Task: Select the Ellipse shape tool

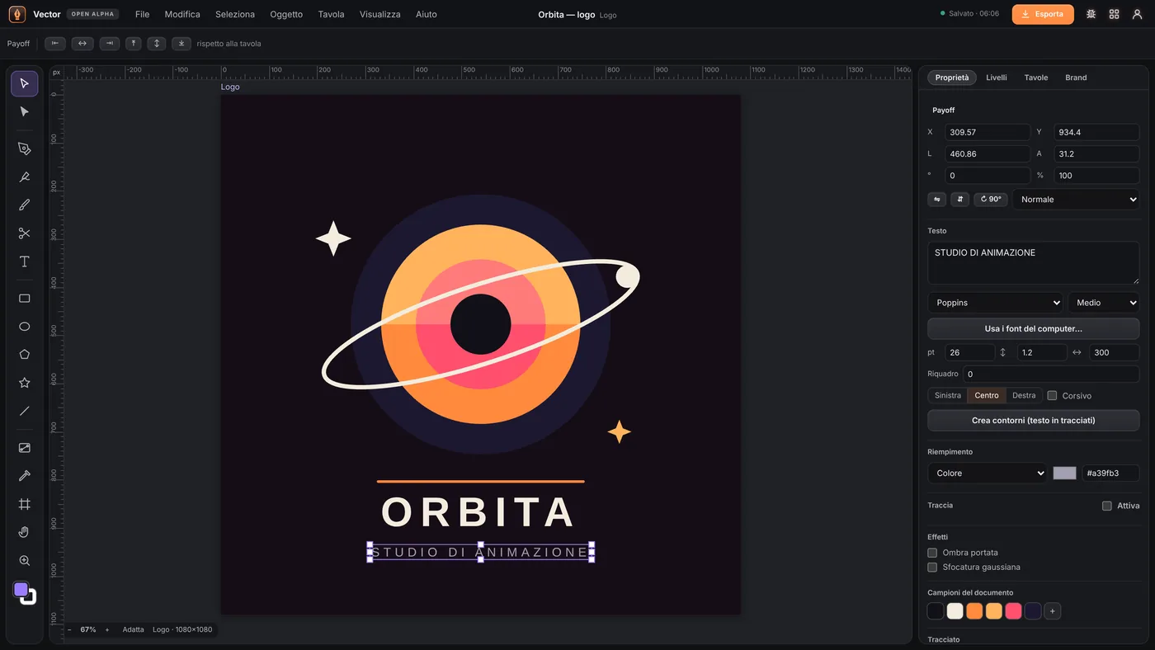Action: coord(25,327)
